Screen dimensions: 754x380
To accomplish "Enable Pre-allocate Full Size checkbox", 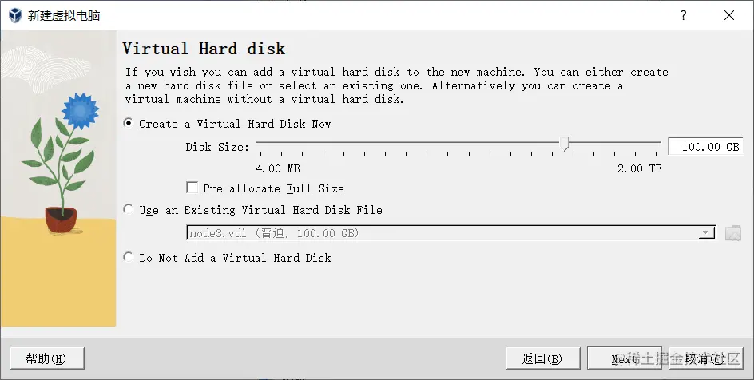I will pos(192,188).
